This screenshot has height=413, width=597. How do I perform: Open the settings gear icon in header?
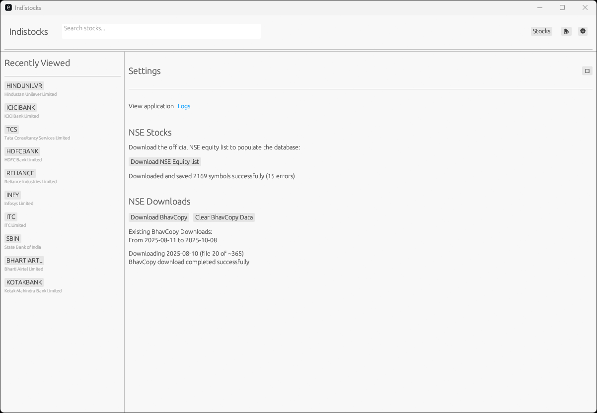tap(583, 31)
